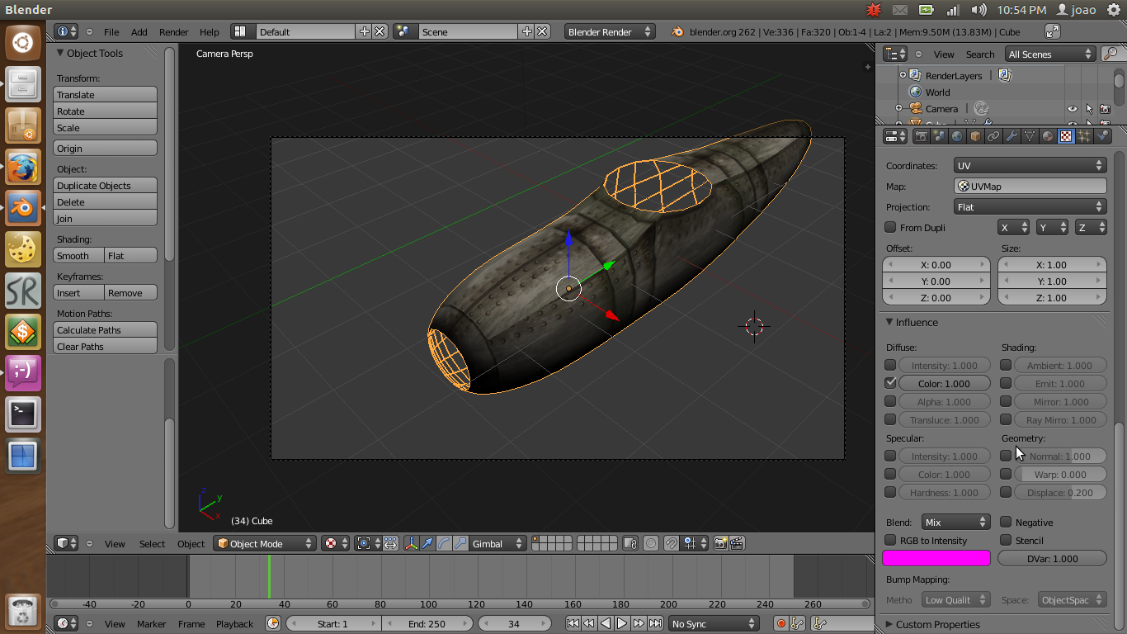1127x634 pixels.
Task: Switch to World properties using globe icon
Action: coord(957,135)
